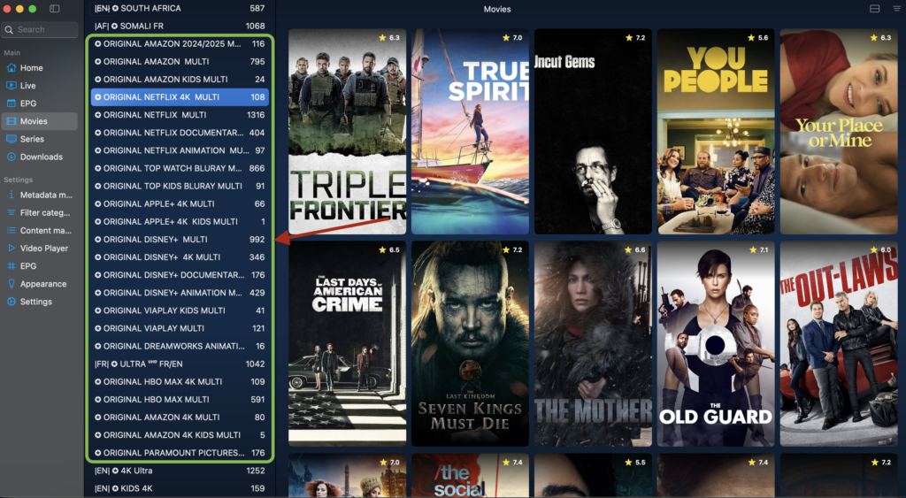
Task: Select ORIGINAL AMAZON 4K MULTI with 80 items
Action: pyautogui.click(x=180, y=418)
